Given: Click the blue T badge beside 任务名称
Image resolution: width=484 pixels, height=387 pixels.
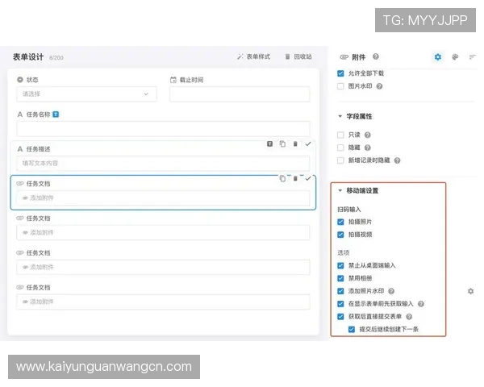Looking at the screenshot, I should click(x=56, y=114).
